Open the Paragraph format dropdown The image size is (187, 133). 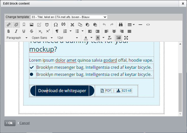click(x=17, y=38)
